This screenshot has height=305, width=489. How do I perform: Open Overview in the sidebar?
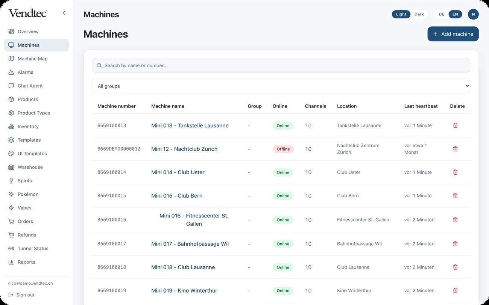click(36, 32)
